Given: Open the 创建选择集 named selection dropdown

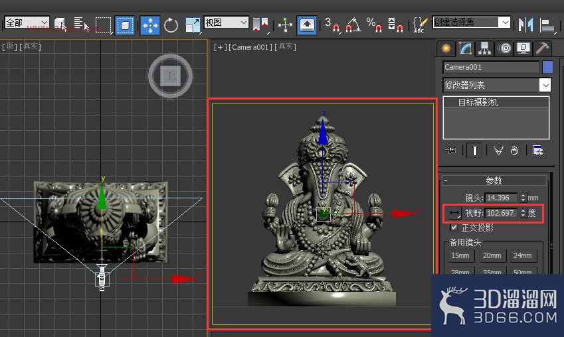Looking at the screenshot, I should coord(471,23).
